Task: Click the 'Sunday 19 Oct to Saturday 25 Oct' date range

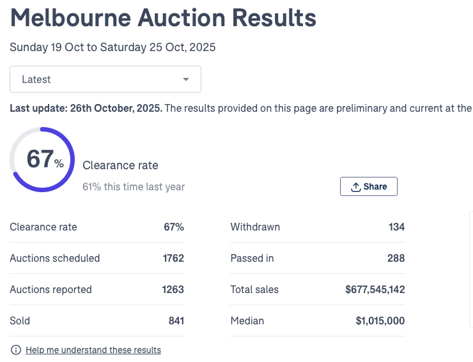Action: [112, 47]
